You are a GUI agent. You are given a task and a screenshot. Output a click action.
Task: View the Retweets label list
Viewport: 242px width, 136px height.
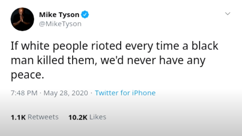tap(43, 117)
